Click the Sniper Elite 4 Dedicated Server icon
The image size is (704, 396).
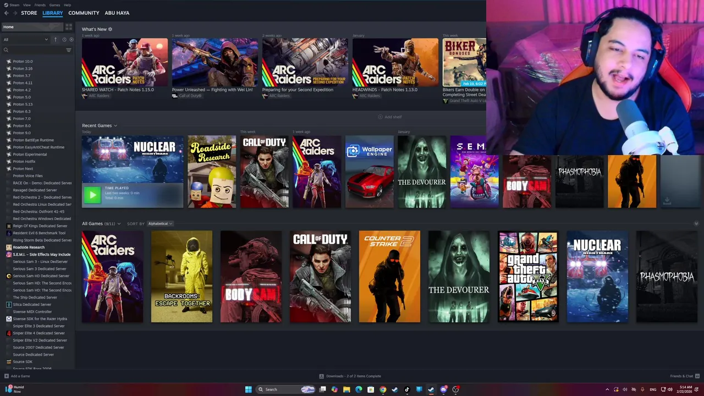pyautogui.click(x=8, y=333)
